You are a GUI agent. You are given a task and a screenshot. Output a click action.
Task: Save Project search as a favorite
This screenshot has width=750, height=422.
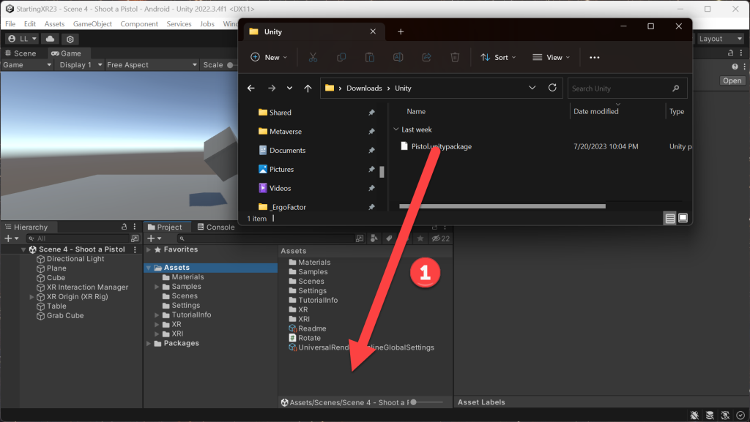[420, 238]
